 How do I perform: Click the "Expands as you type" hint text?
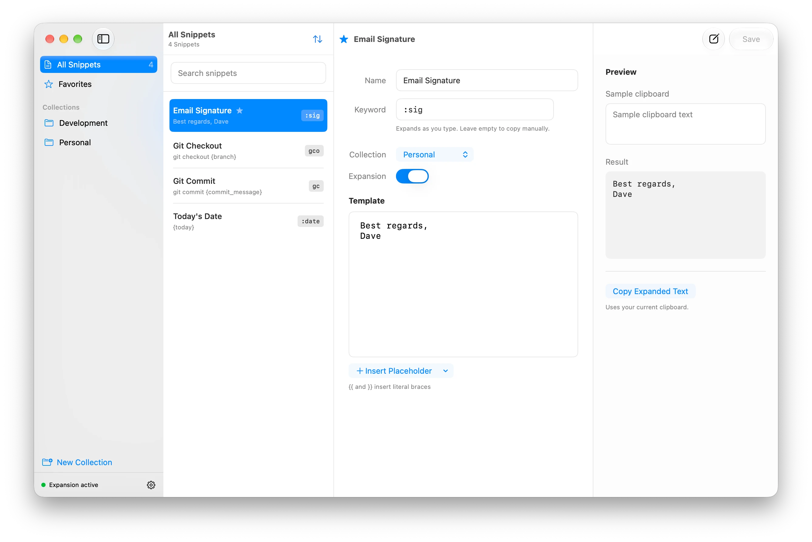coord(472,129)
